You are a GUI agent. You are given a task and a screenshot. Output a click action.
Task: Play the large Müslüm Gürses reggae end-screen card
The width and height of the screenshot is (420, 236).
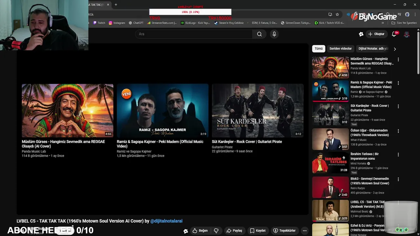(68, 110)
